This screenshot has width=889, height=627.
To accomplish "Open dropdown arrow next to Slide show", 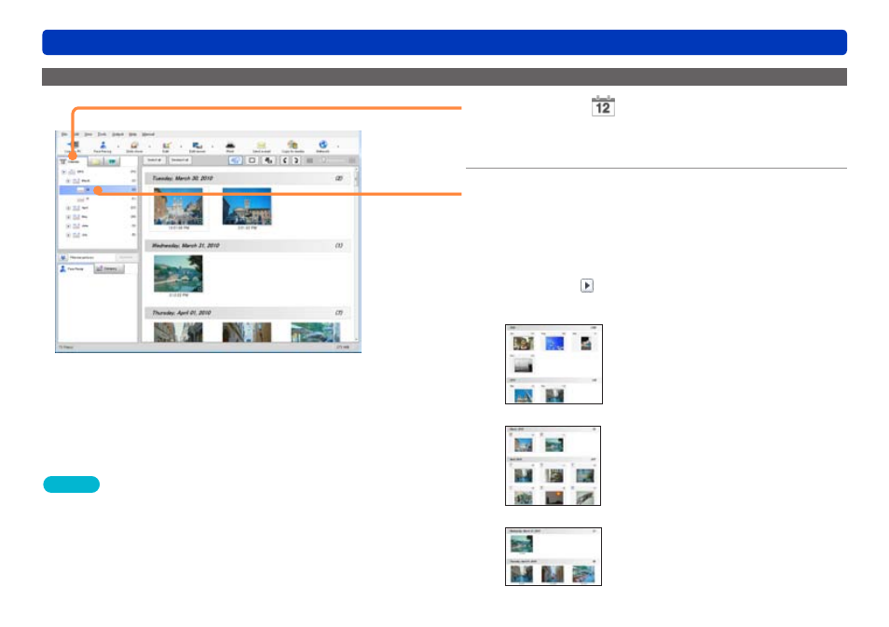I will click(x=149, y=147).
